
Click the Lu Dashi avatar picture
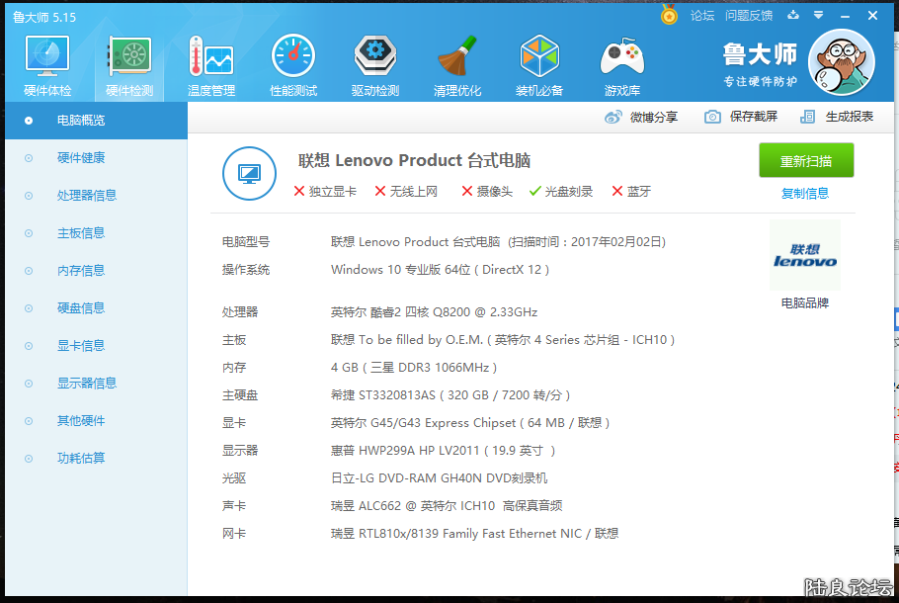pos(841,62)
